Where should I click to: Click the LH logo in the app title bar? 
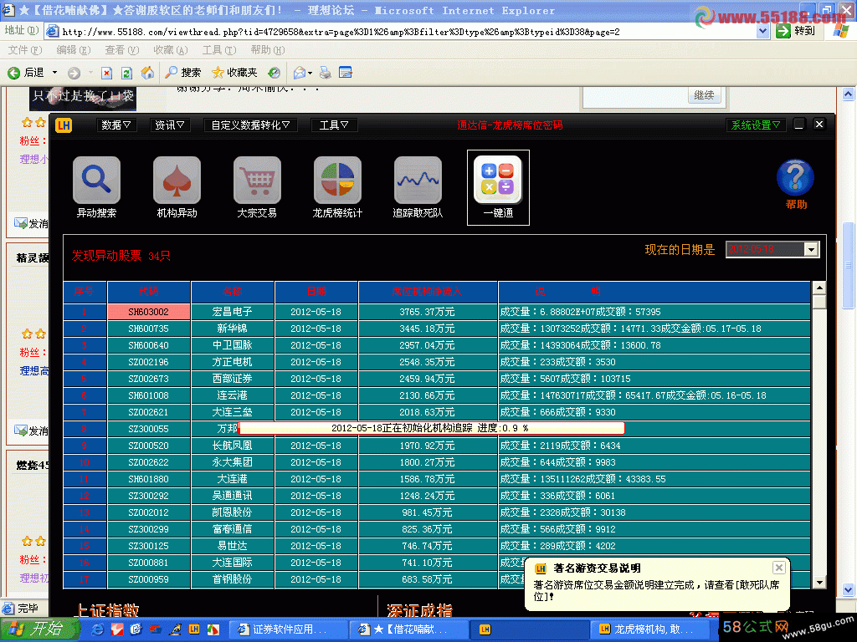tap(64, 125)
